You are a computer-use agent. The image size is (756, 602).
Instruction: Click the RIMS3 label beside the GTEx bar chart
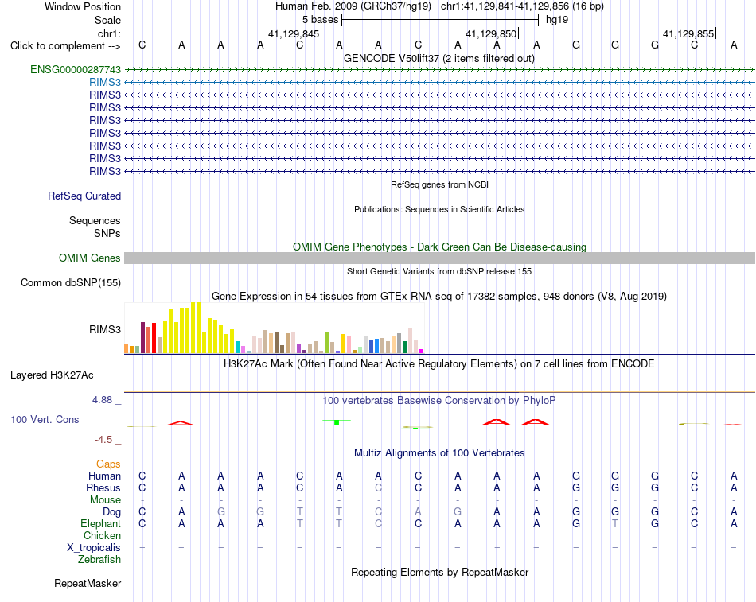105,330
